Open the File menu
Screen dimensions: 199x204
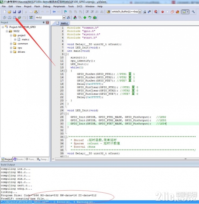click(4, 6)
